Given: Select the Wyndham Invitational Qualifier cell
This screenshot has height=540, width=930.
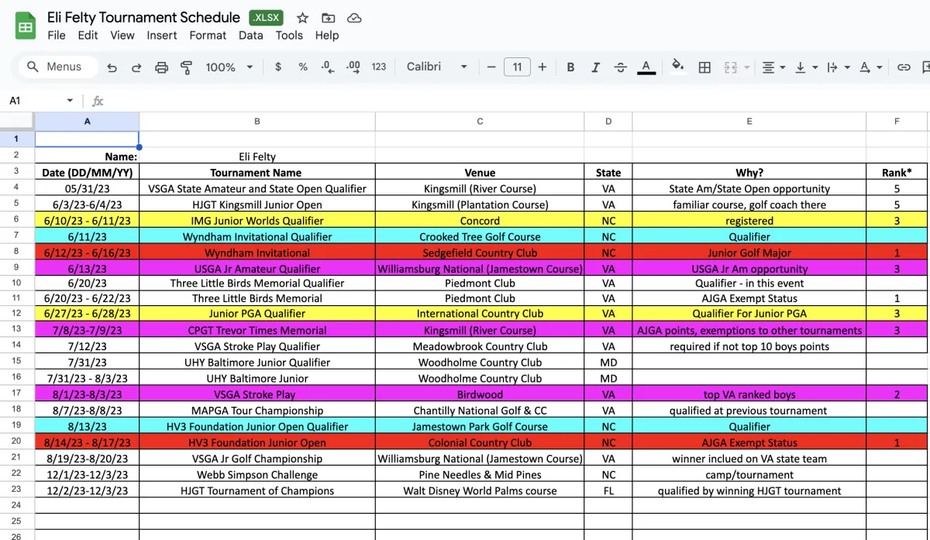Looking at the screenshot, I should pos(257,237).
